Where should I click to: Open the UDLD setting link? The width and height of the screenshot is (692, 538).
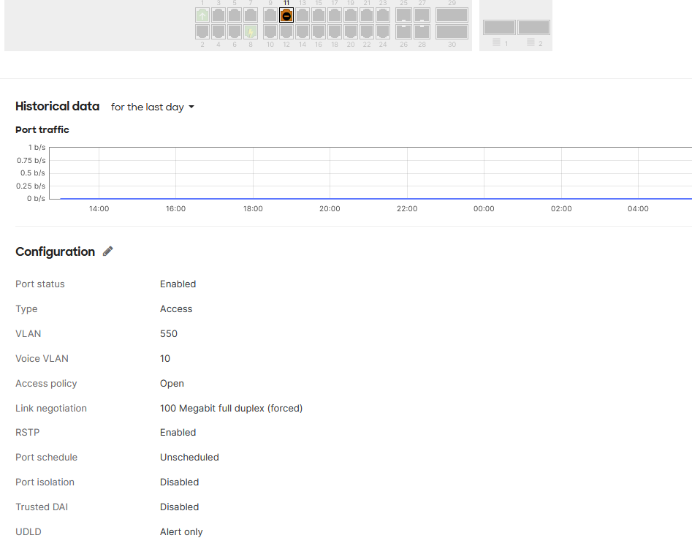pyautogui.click(x=28, y=531)
